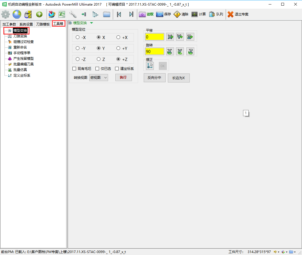Image resolution: width=302 pixels, height=255 pixels.
Task: Click the 执行 execute button
Action: click(123, 77)
